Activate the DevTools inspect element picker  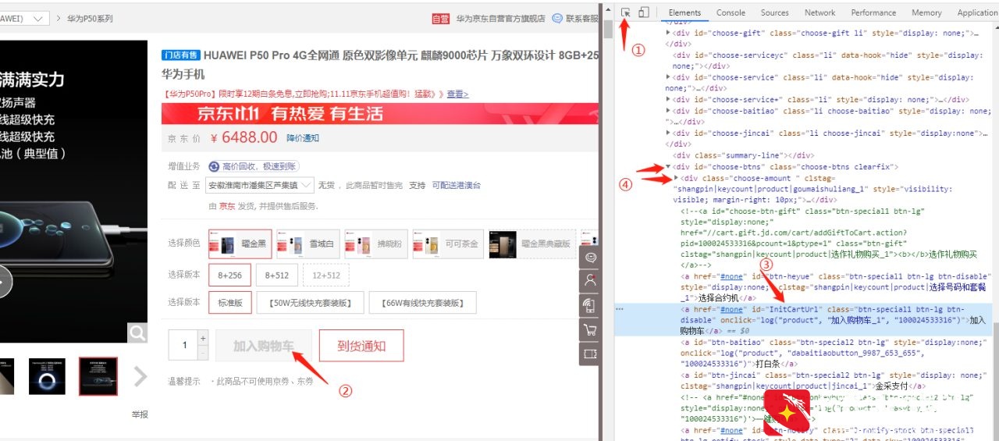[626, 12]
